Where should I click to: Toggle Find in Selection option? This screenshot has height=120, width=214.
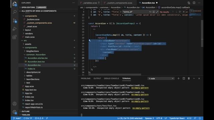180,12
